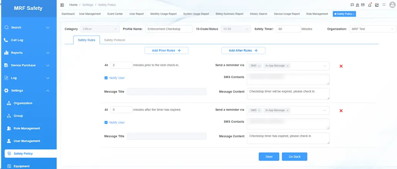Open the Service Usage Report tab
The height and width of the screenshot is (169, 397).
[287, 14]
